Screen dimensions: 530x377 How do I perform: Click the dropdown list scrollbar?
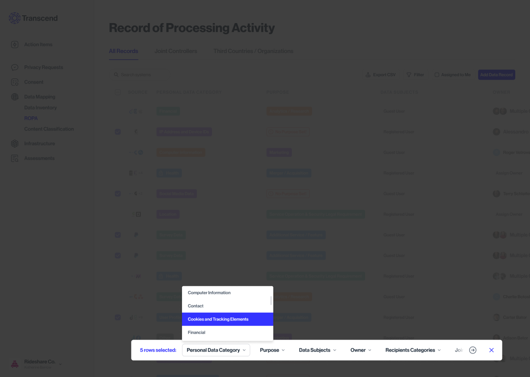[271, 300]
